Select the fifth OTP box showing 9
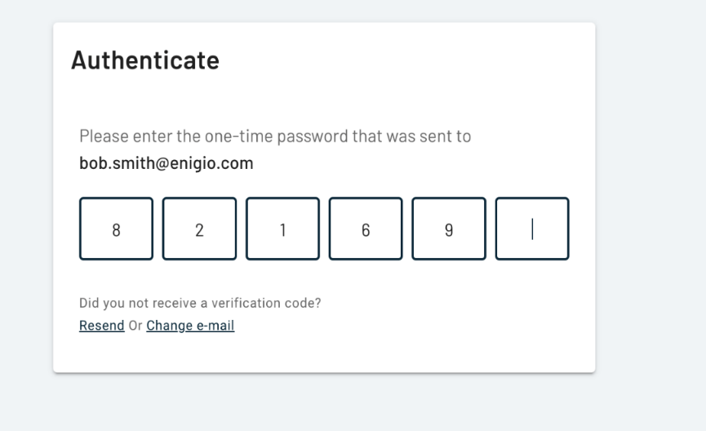The width and height of the screenshot is (706, 431). (x=449, y=229)
